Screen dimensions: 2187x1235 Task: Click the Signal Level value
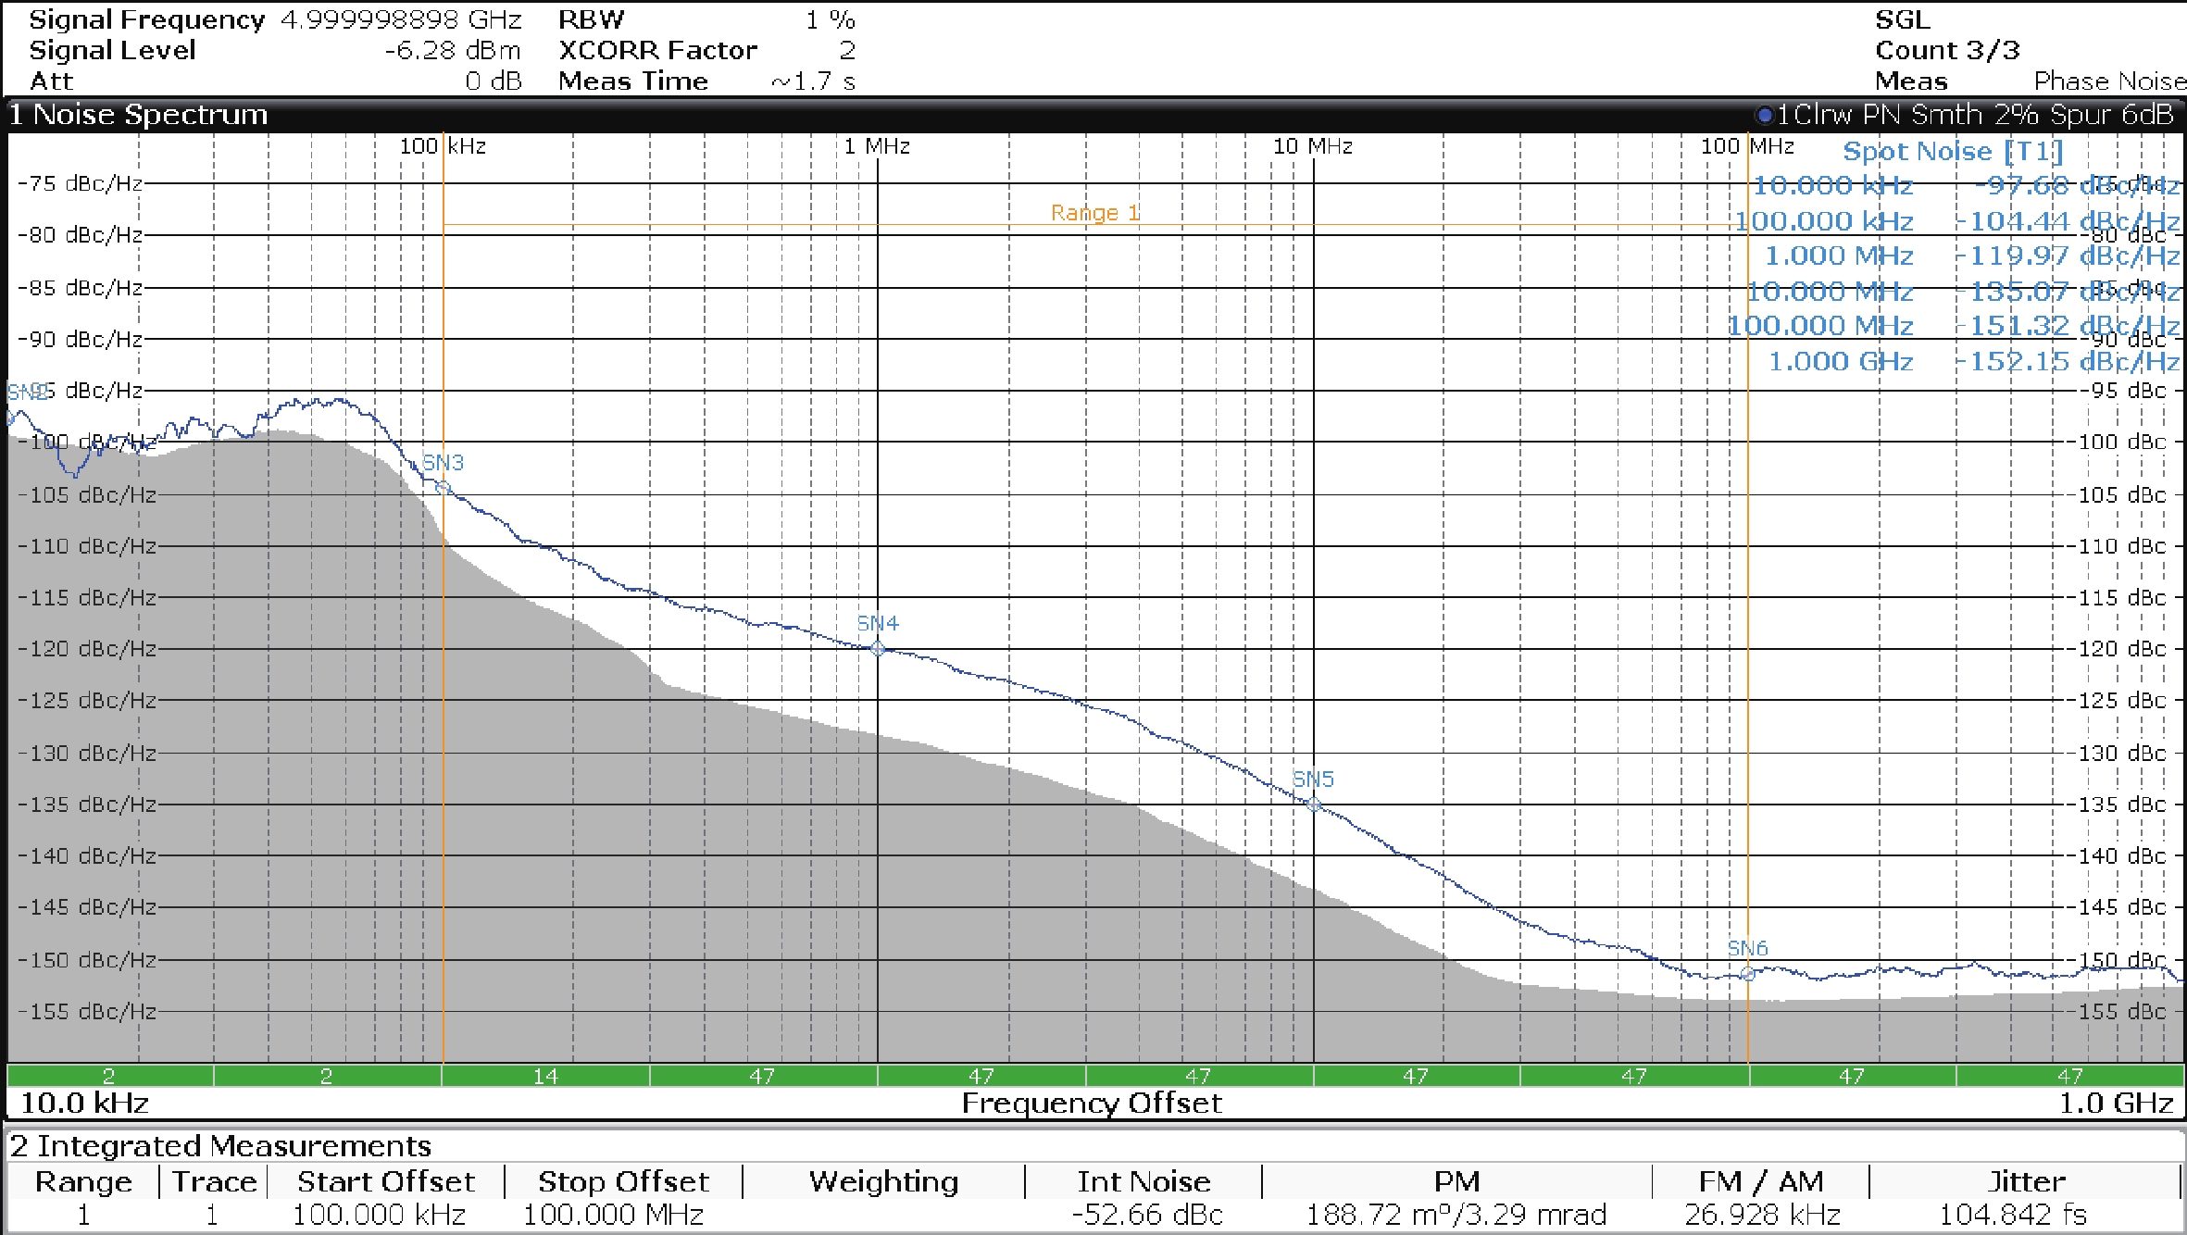click(452, 50)
